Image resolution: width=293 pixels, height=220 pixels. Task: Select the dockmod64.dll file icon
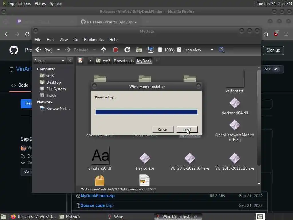[x=235, y=103]
